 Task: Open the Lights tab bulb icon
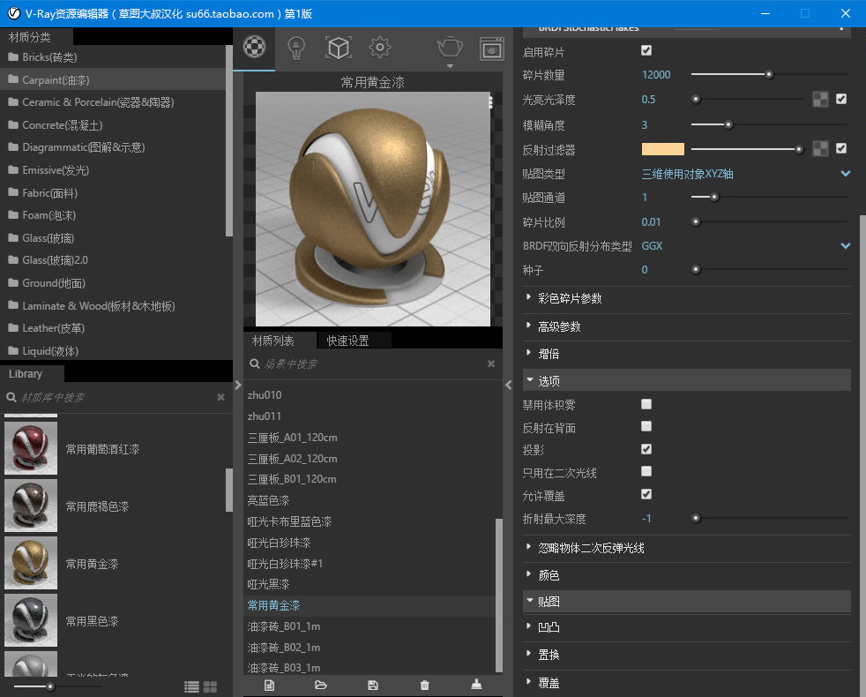point(296,48)
